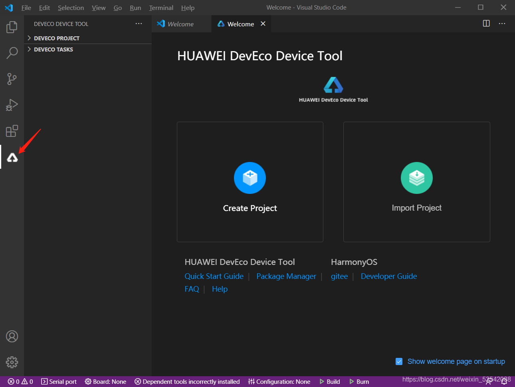Image resolution: width=515 pixels, height=387 pixels.
Task: Open the FAQ link
Action: 192,289
